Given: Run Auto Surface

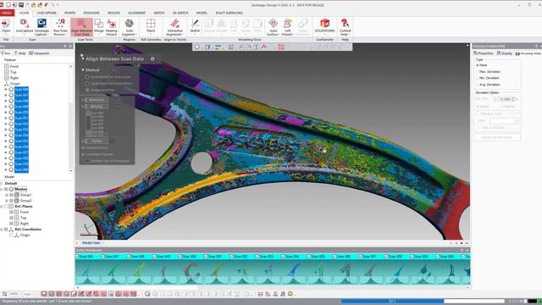Looking at the screenshot, I should click(x=273, y=27).
